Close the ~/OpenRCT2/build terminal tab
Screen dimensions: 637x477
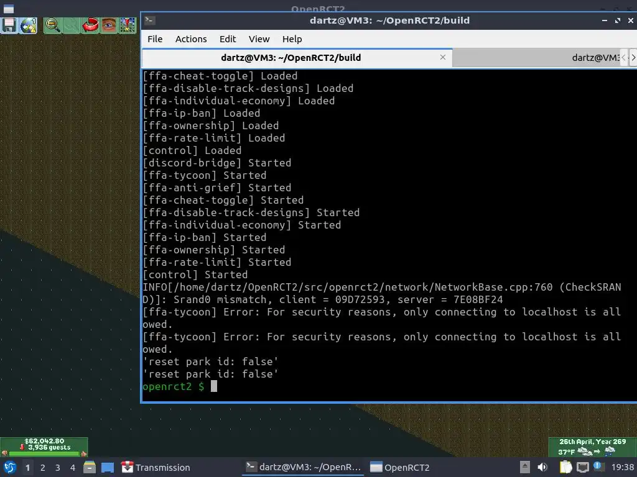tap(443, 57)
